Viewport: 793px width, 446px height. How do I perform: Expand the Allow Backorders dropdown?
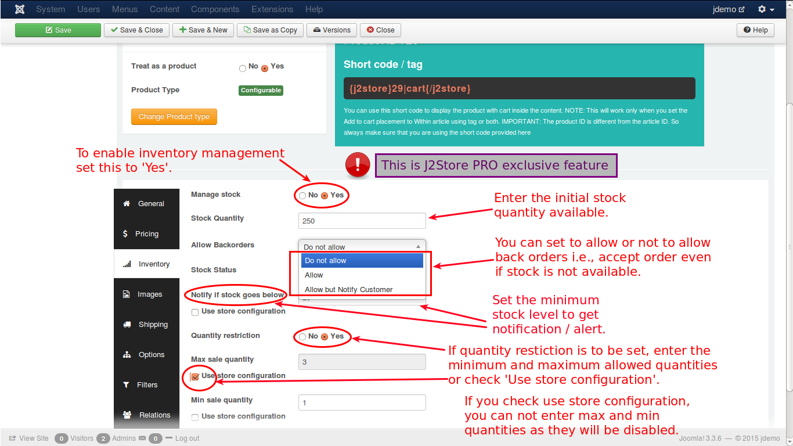point(362,247)
